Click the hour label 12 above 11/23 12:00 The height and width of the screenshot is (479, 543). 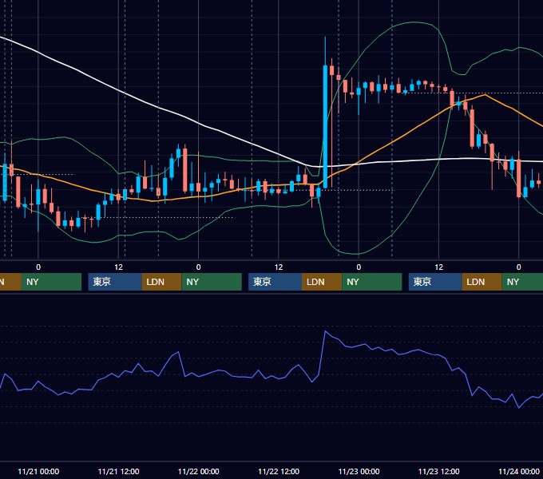coord(438,267)
